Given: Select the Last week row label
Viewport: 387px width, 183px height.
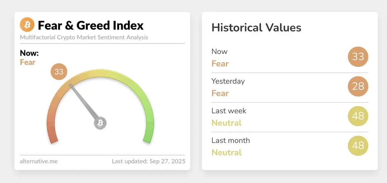Looking at the screenshot, I should pos(229,111).
